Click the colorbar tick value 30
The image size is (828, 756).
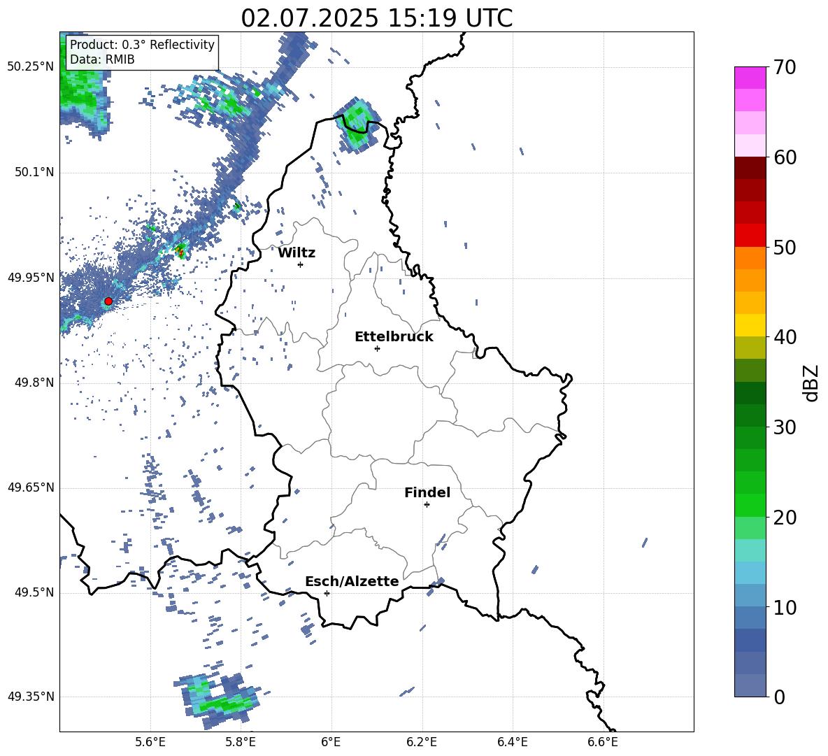pyautogui.click(x=785, y=427)
